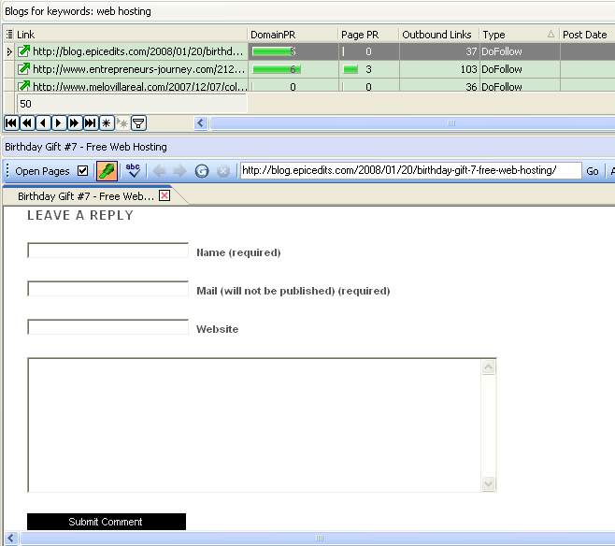Click Go next to address bar
The width and height of the screenshot is (615, 546).
pyautogui.click(x=593, y=171)
